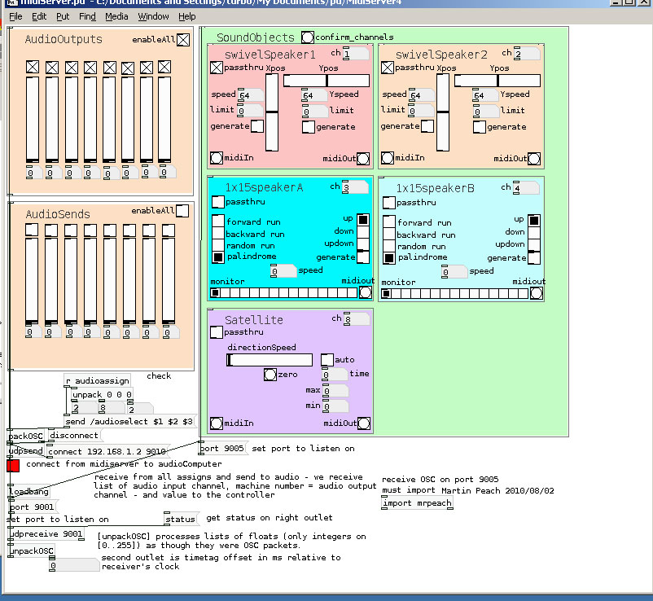Enable the enableAll checkbox in AudioSends
This screenshot has height=601, width=653.
click(183, 211)
